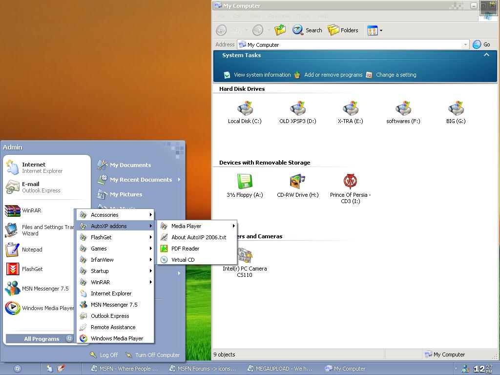Choose MSN Messenger 7.5 in All Programs list

(115, 305)
